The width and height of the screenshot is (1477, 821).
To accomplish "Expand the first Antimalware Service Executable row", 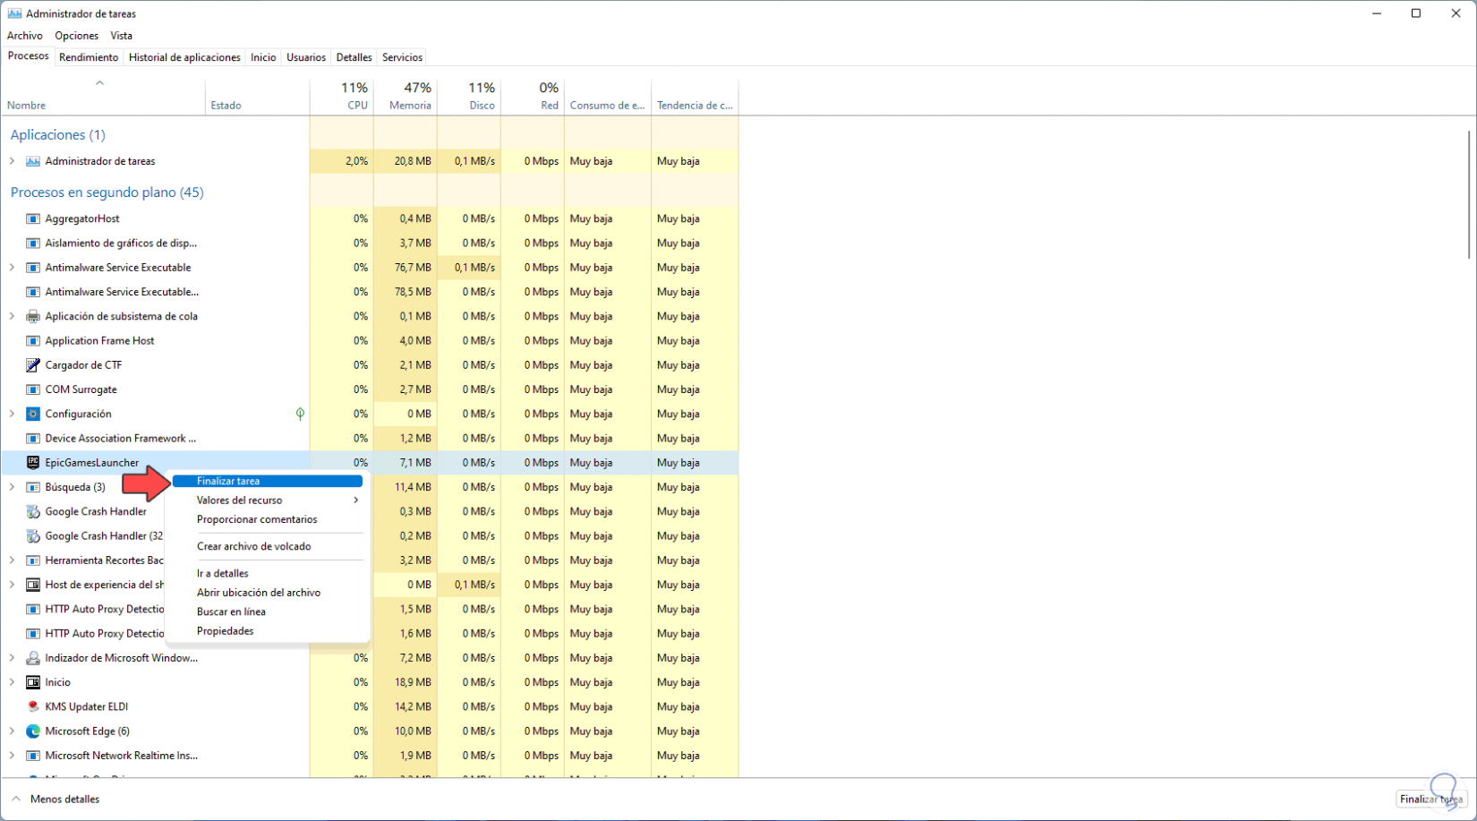I will [x=12, y=268].
